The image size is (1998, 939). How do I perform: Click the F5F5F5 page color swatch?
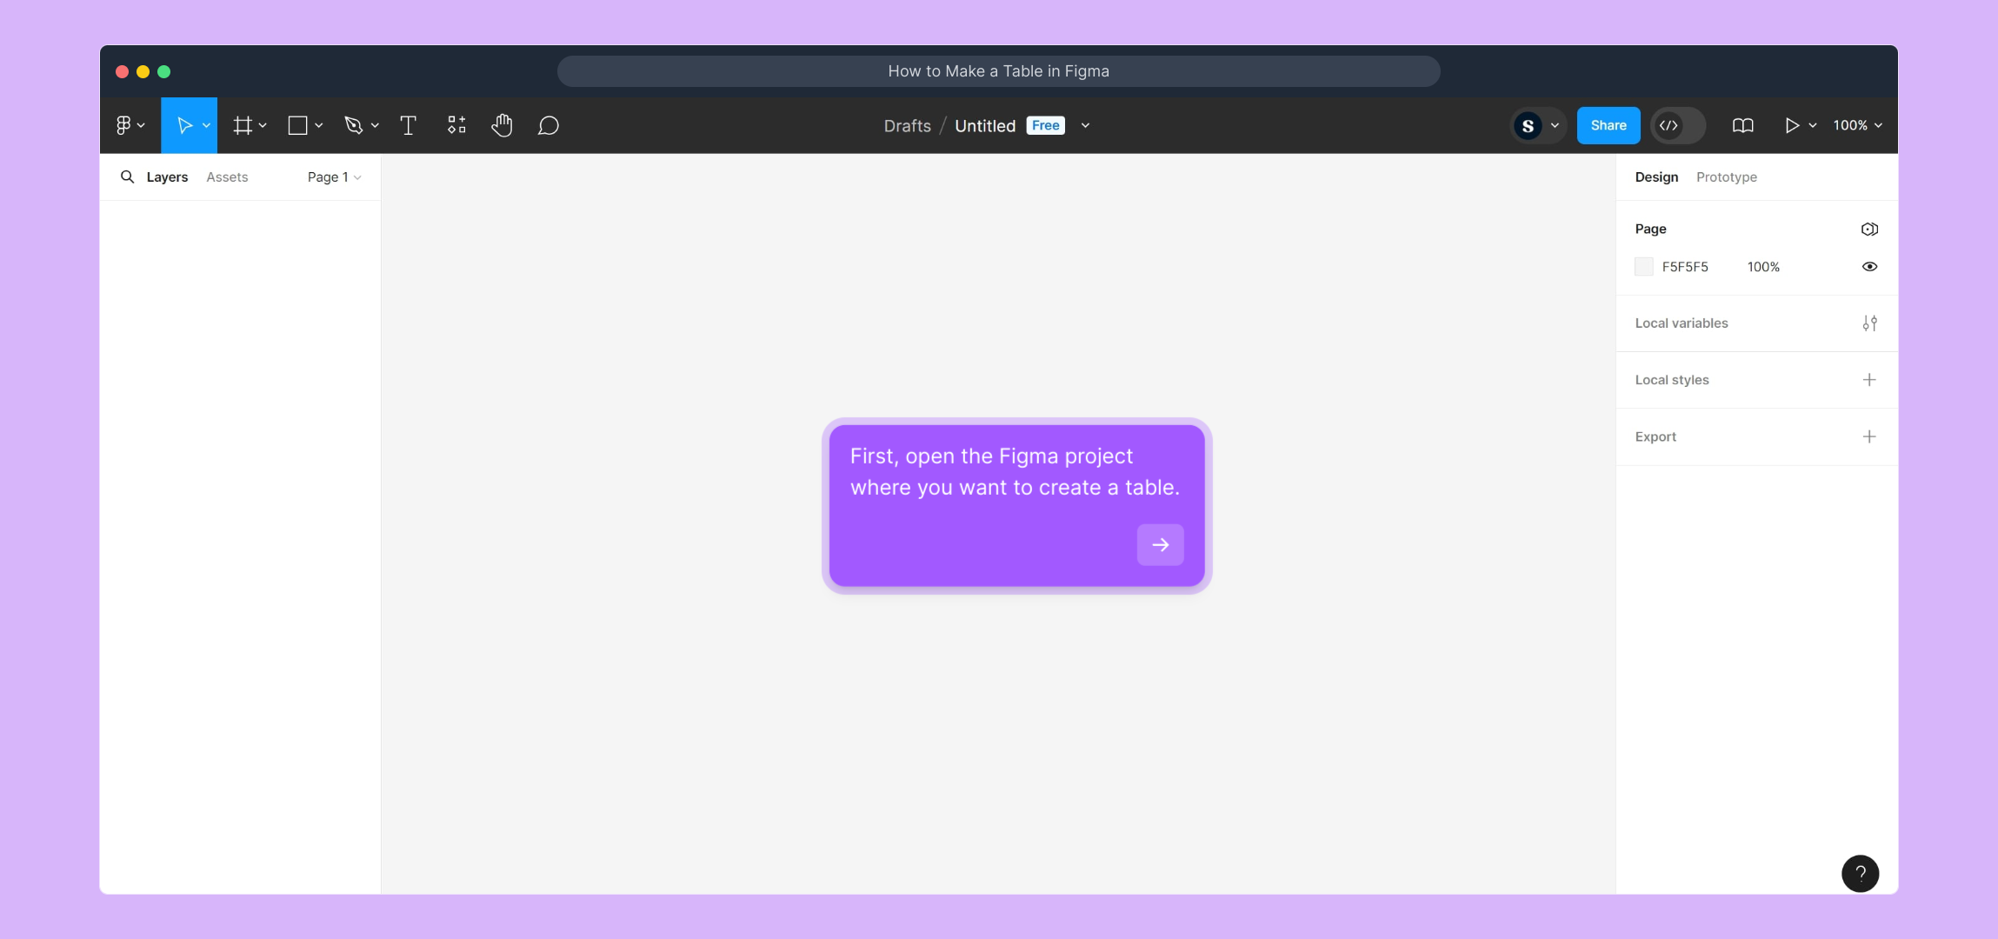(1643, 267)
